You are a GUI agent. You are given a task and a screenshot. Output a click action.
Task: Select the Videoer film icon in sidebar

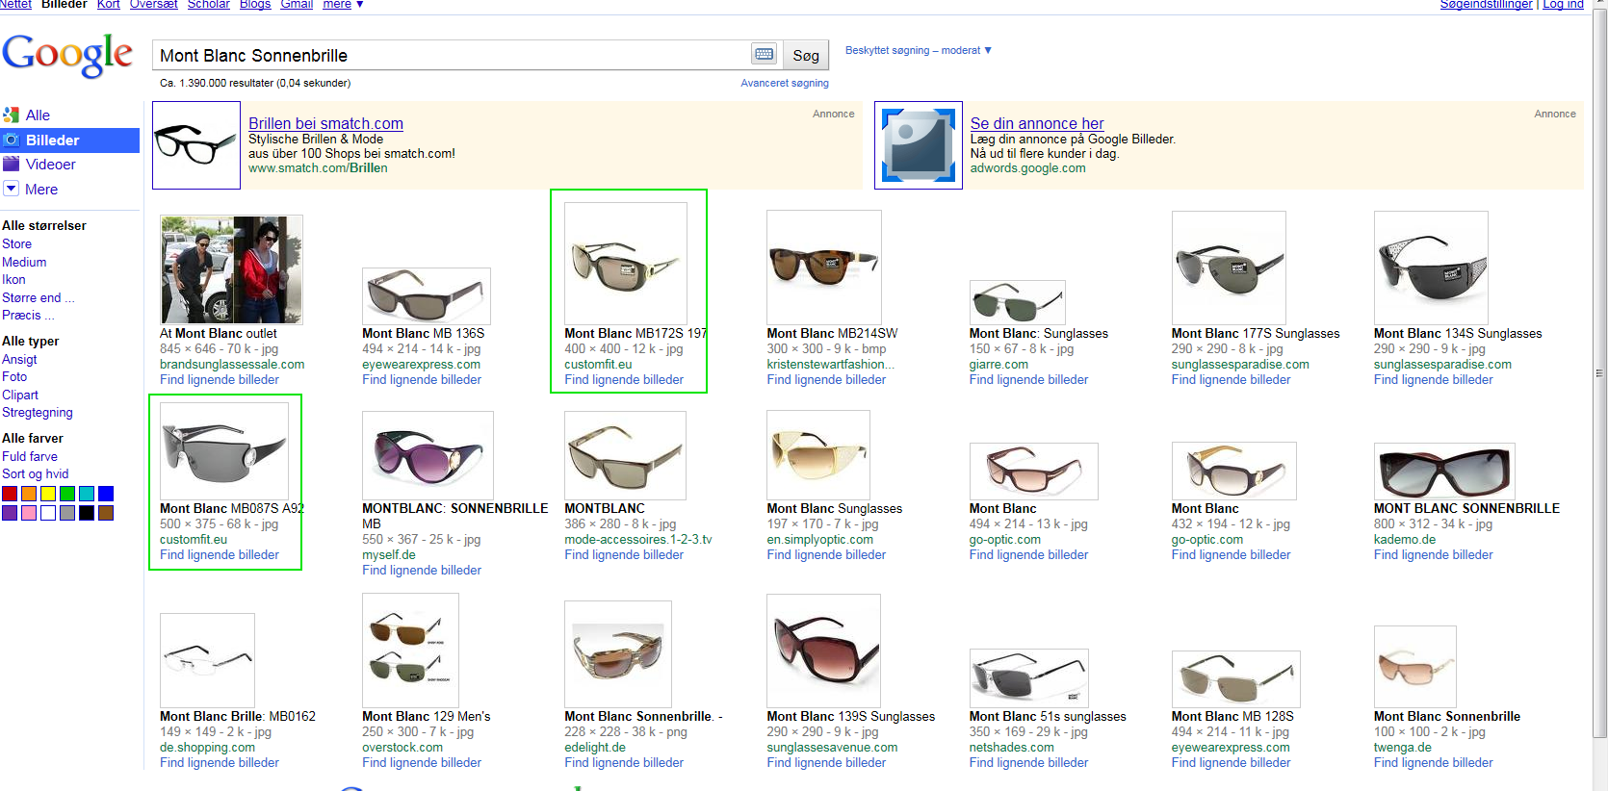[12, 165]
